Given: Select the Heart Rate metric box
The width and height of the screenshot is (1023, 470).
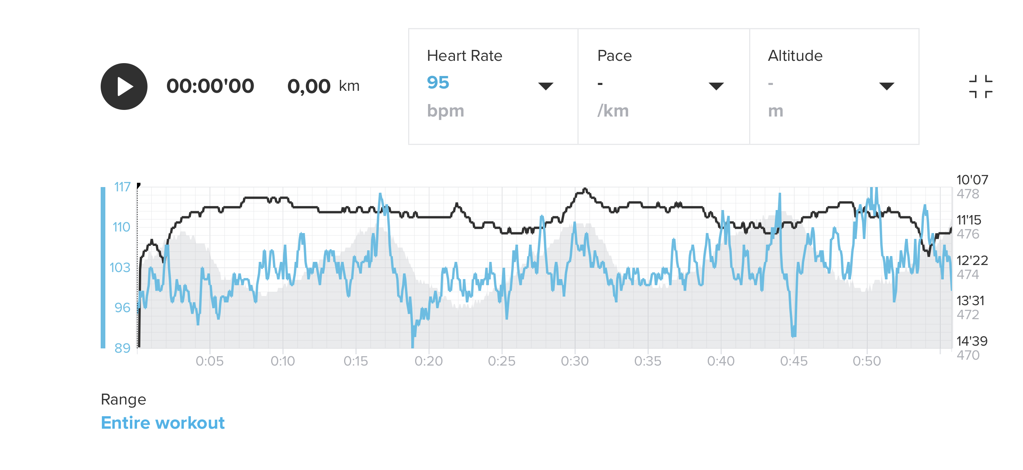Looking at the screenshot, I should [493, 87].
